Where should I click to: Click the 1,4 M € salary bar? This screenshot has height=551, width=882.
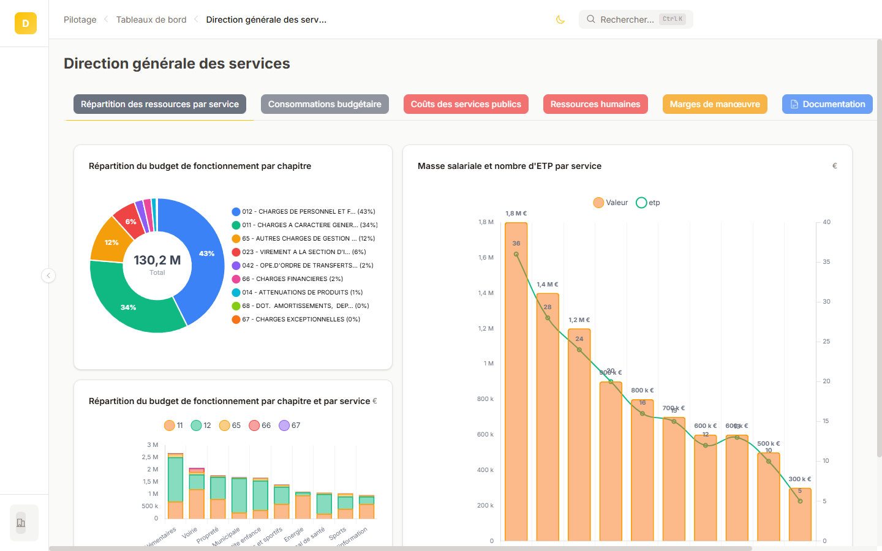point(548,417)
